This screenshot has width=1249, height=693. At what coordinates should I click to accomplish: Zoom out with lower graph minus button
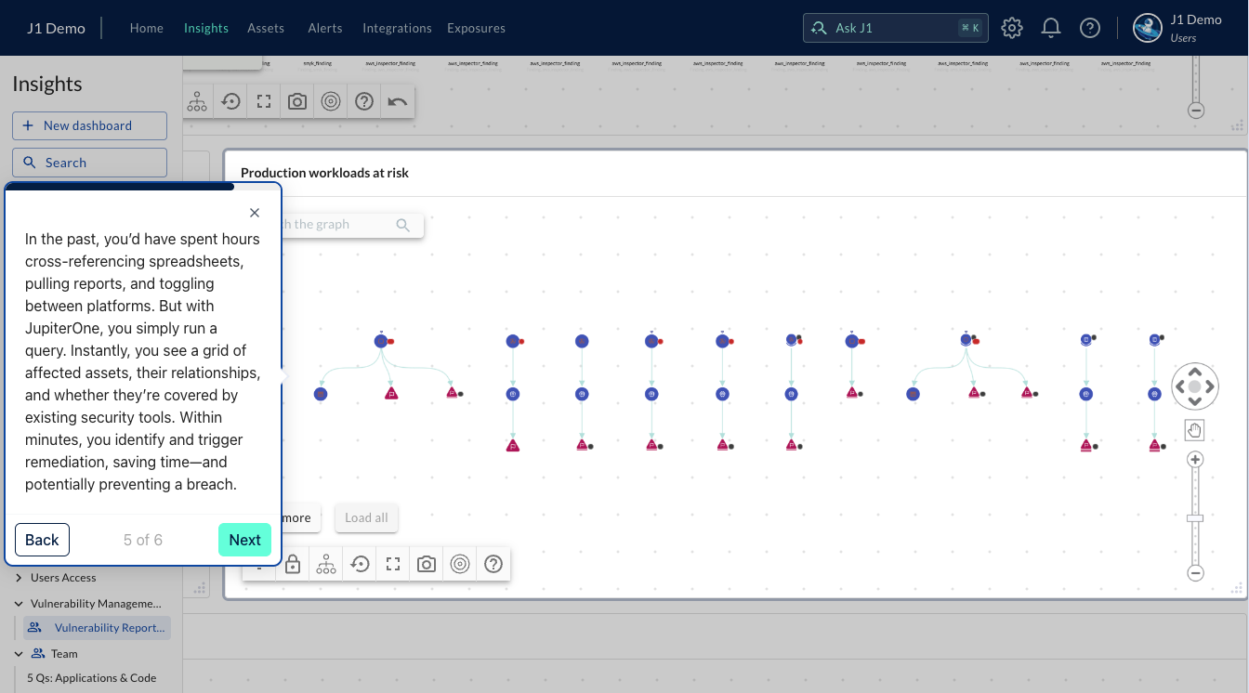[1196, 573]
